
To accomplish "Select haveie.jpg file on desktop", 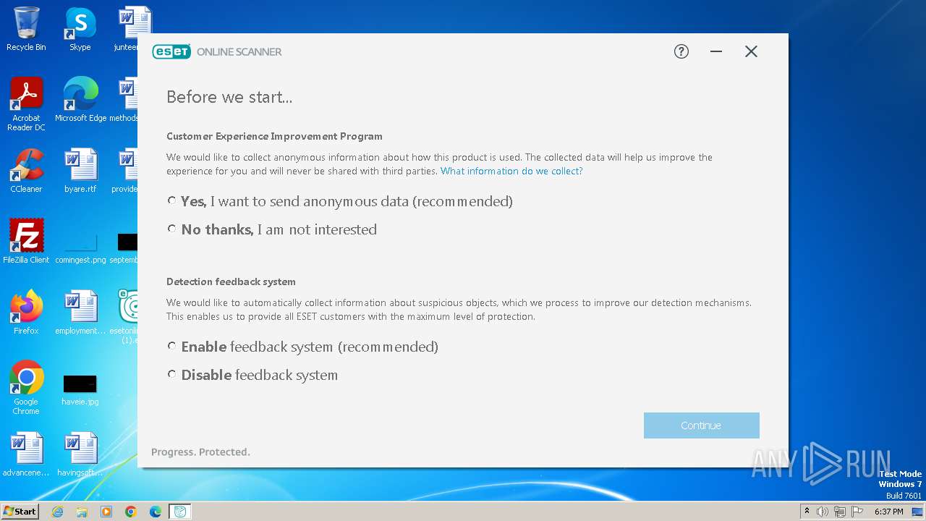I will tap(80, 390).
